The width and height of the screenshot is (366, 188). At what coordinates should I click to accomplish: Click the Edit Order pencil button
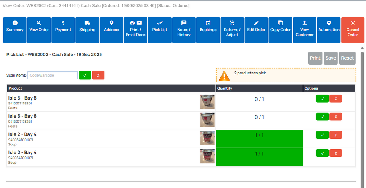[256, 30]
